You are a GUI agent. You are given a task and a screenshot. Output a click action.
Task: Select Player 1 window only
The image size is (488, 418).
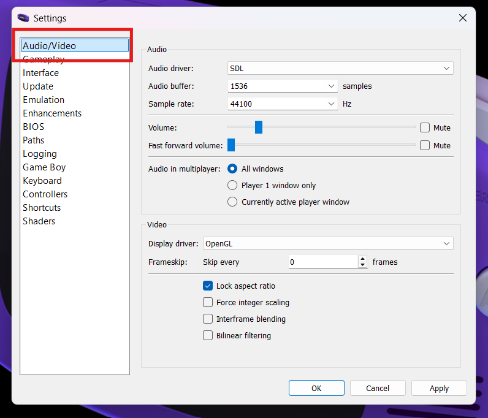[232, 185]
